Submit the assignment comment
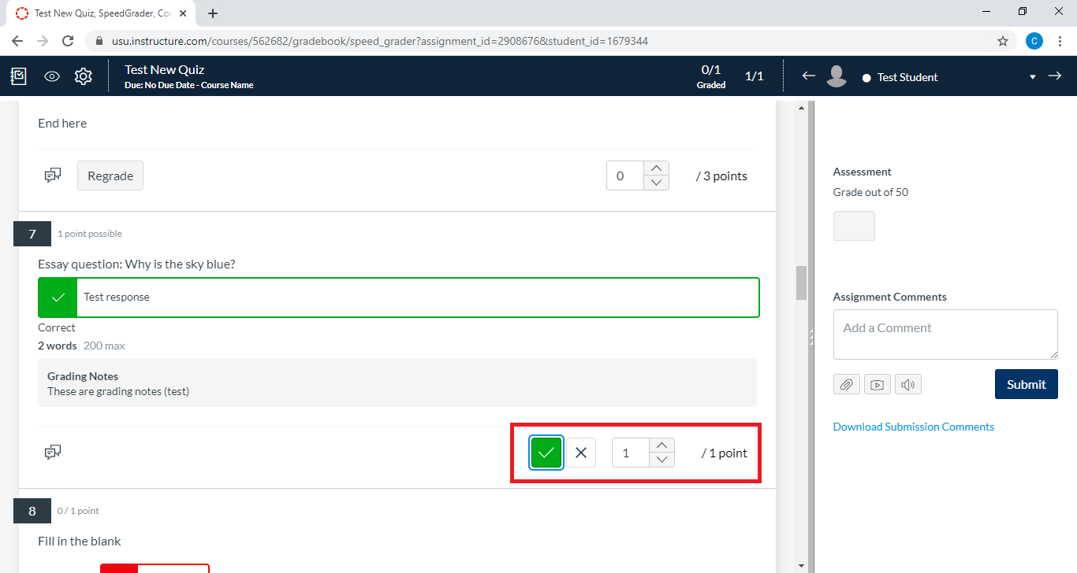This screenshot has width=1077, height=573. pyautogui.click(x=1026, y=384)
